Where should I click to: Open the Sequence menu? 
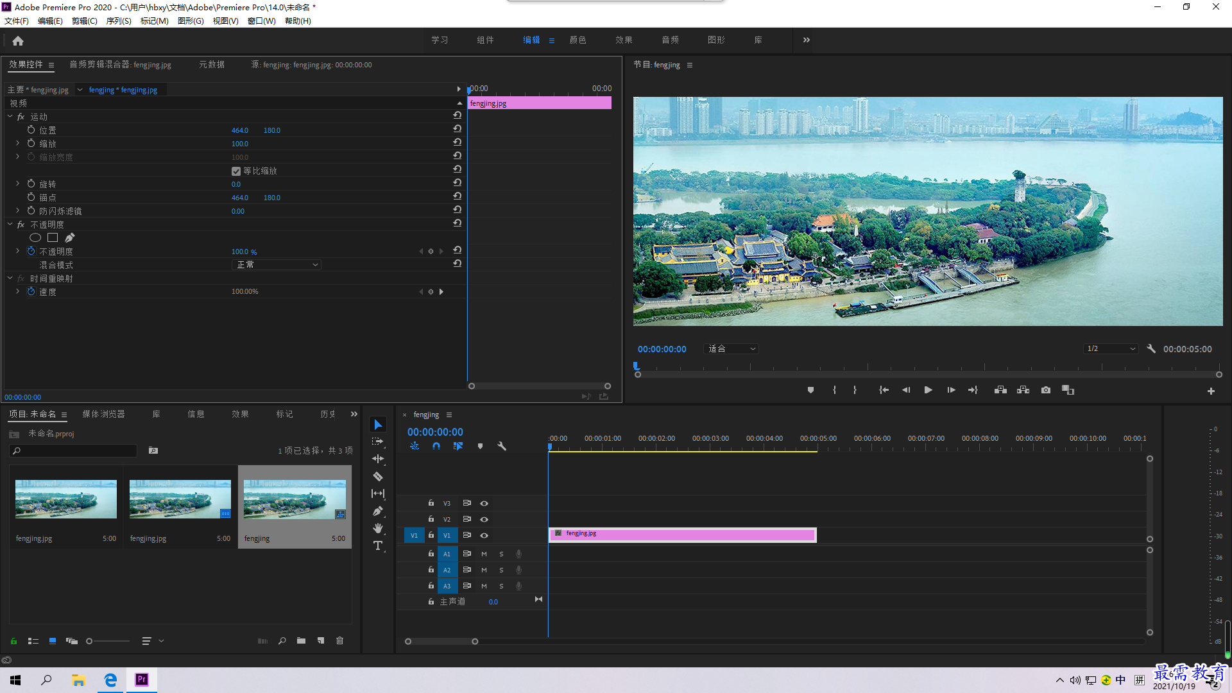[x=119, y=21]
